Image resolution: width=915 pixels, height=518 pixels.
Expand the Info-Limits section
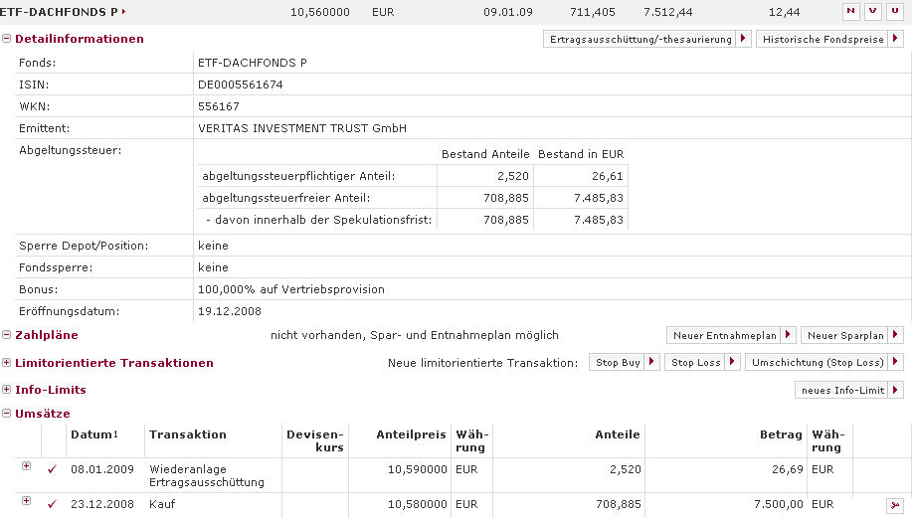tap(7, 390)
